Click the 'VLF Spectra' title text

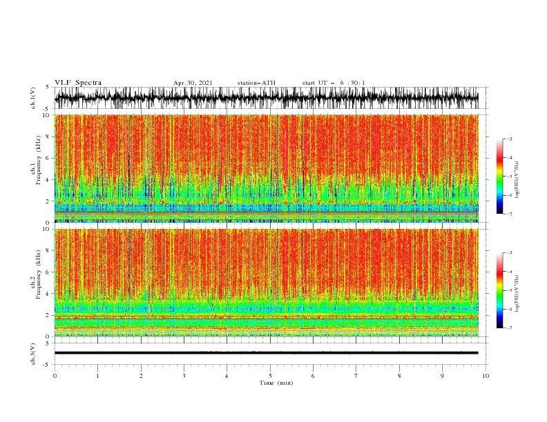coord(78,83)
